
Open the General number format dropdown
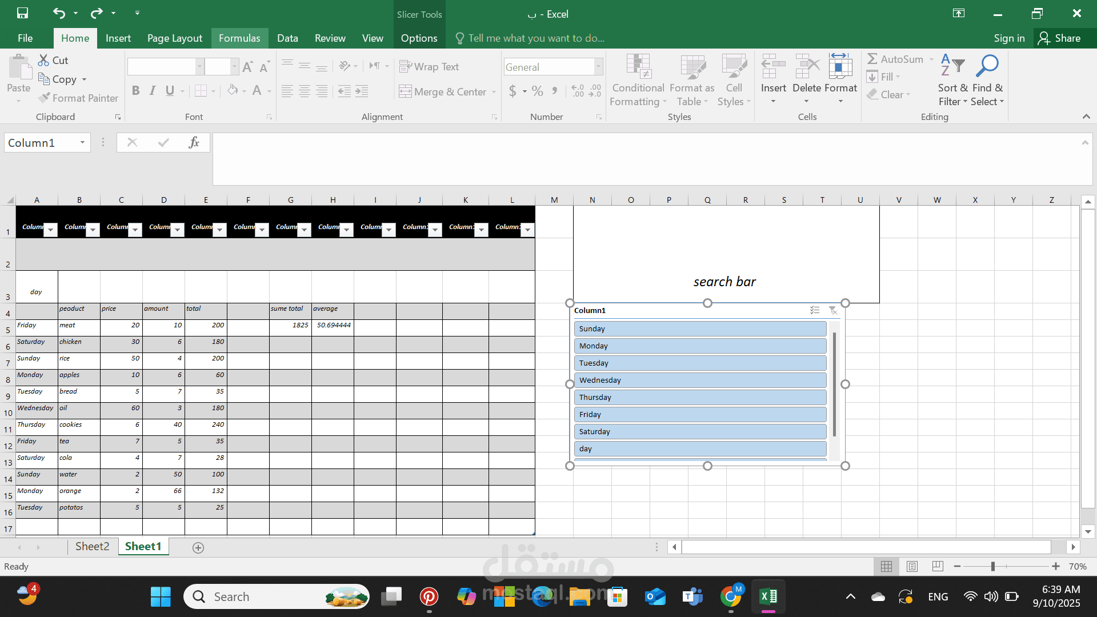coord(598,67)
